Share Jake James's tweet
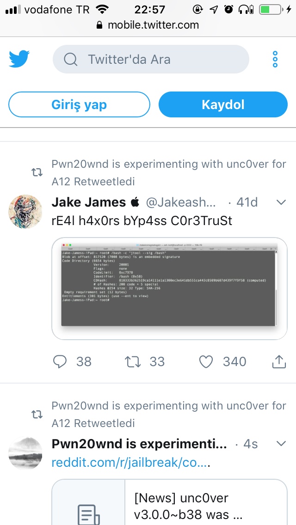 [279, 361]
